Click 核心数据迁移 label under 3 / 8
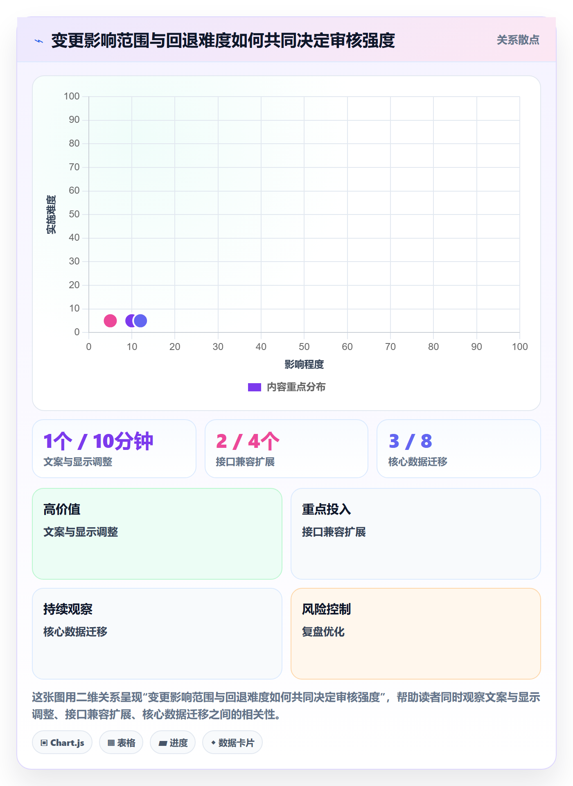 [418, 462]
